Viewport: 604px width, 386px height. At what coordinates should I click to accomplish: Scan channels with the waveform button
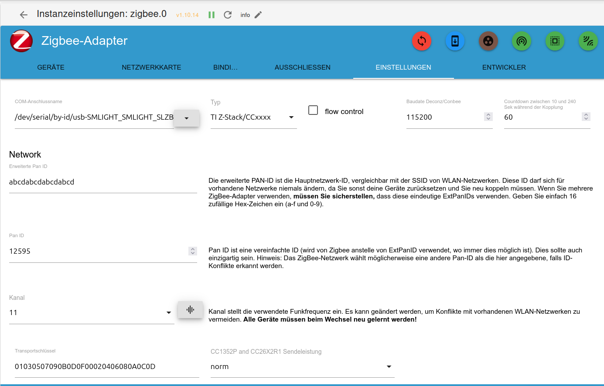190,310
